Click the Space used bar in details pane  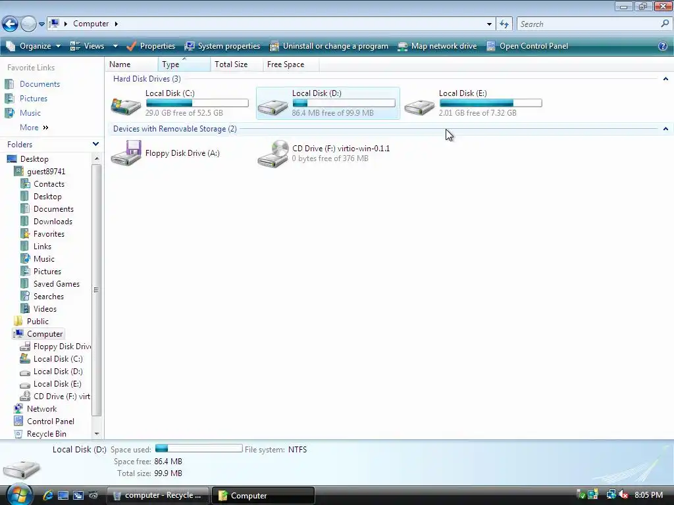point(199,448)
